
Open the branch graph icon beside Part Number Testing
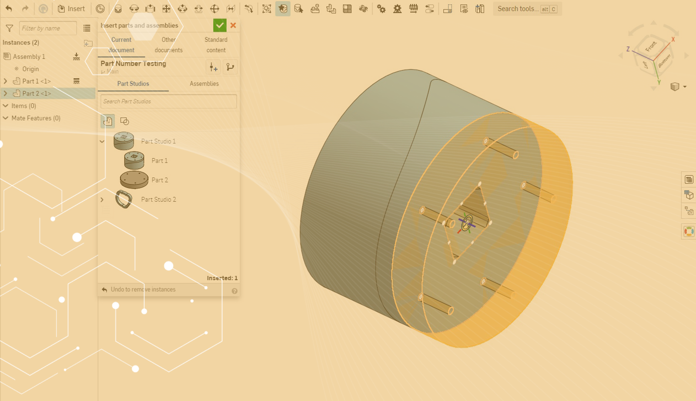(x=230, y=67)
